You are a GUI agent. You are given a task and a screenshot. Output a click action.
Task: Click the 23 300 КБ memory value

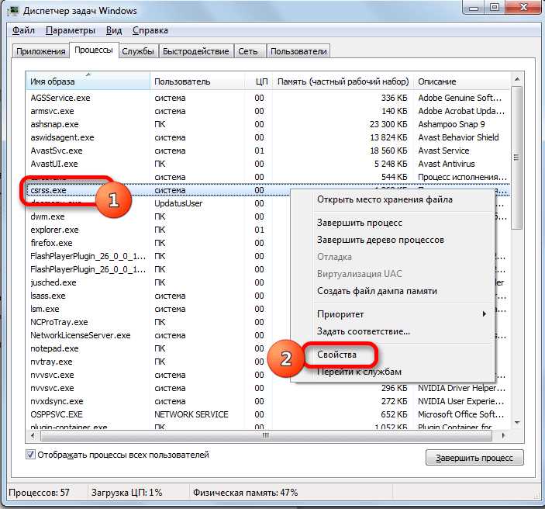(388, 125)
